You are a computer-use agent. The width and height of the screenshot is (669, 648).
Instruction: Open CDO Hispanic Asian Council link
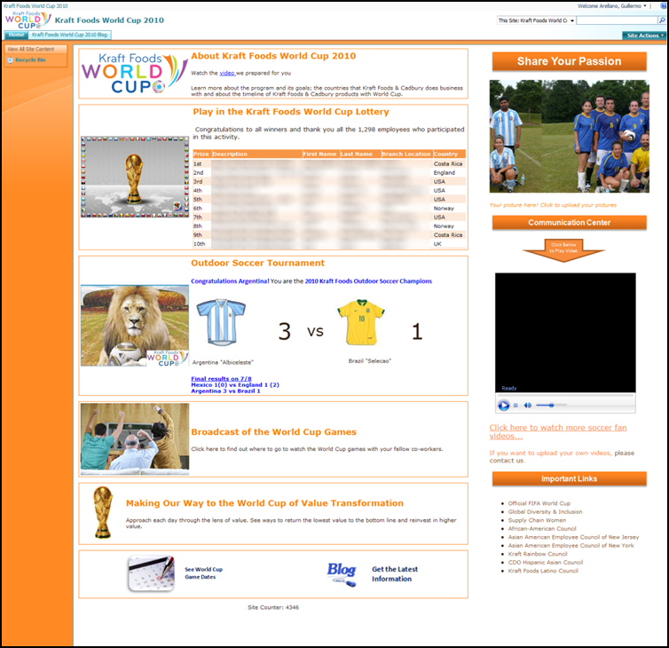click(546, 562)
